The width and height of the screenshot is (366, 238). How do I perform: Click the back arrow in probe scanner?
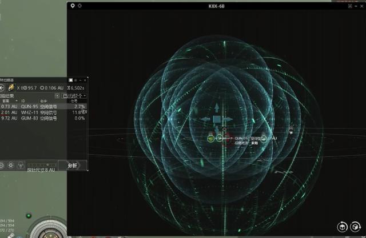pyautogui.click(x=2, y=88)
